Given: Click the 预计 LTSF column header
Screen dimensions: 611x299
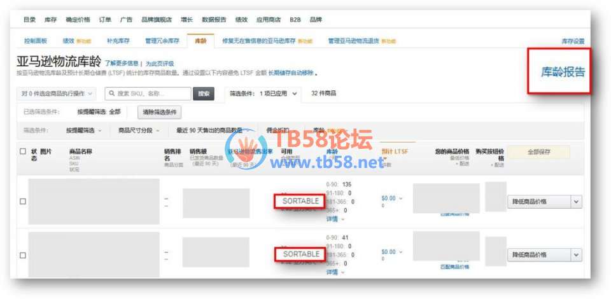Looking at the screenshot, I should [x=395, y=151].
